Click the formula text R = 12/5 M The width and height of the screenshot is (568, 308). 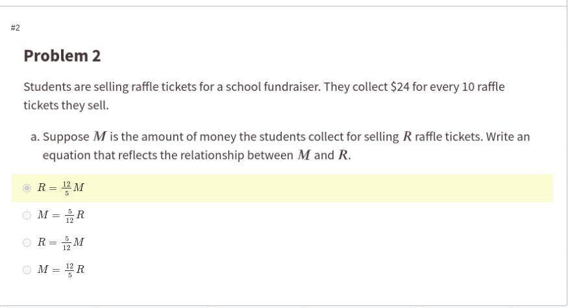pos(61,188)
